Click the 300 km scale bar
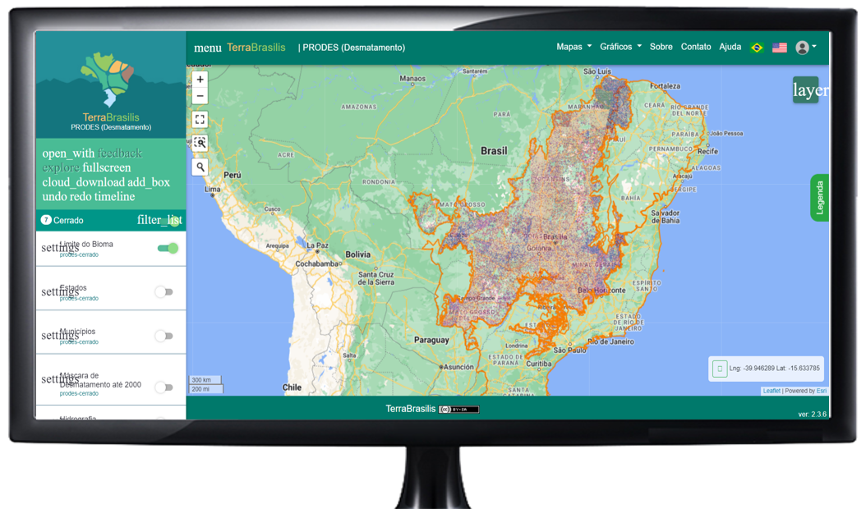The image size is (866, 509). pos(205,380)
